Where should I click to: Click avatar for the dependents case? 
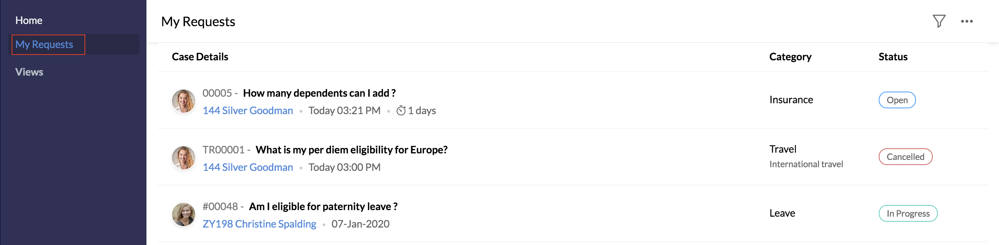click(x=183, y=101)
